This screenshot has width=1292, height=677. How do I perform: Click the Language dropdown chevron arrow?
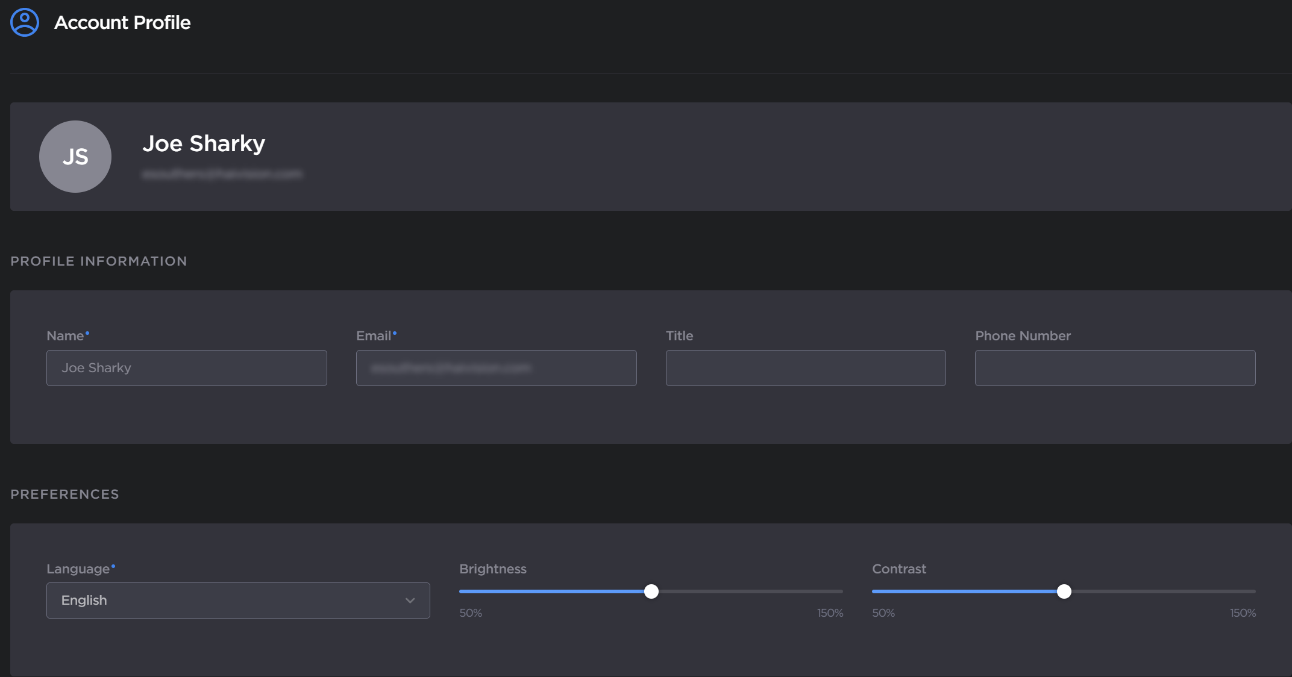tap(410, 600)
